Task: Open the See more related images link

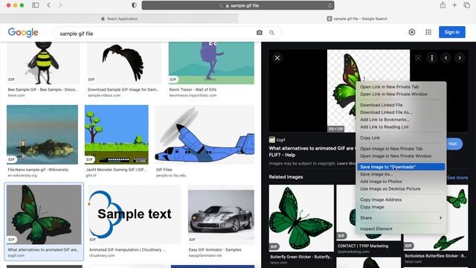Action: pyautogui.click(x=457, y=177)
